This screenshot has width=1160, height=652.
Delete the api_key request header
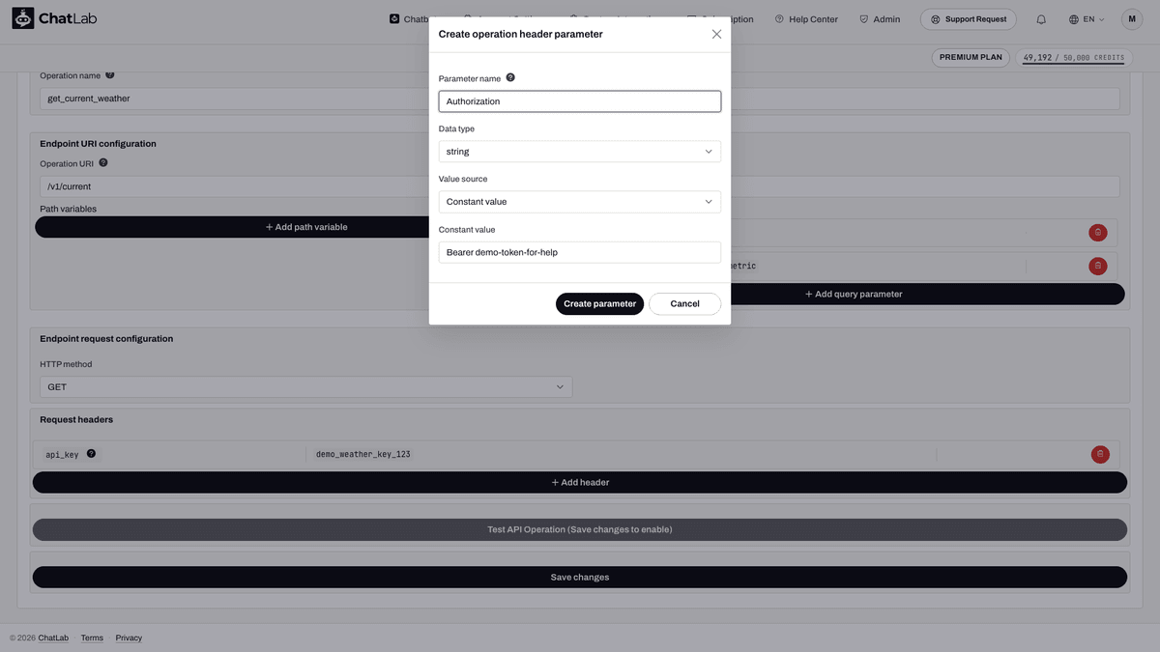[1100, 454]
